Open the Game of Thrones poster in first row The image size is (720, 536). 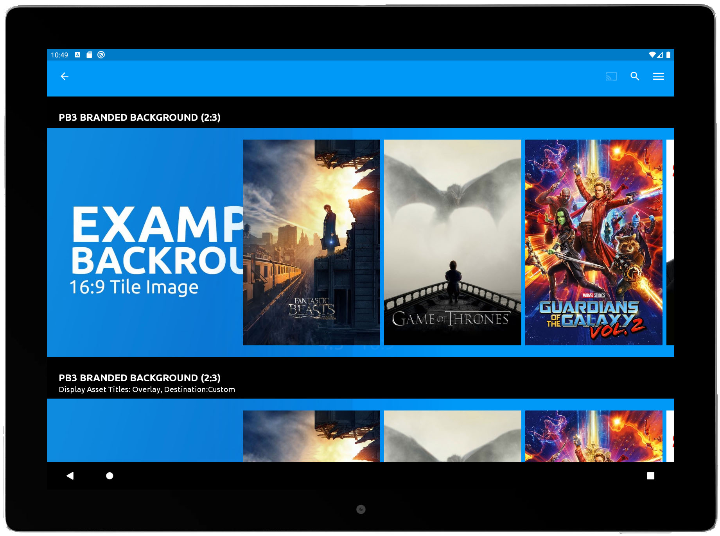(452, 242)
